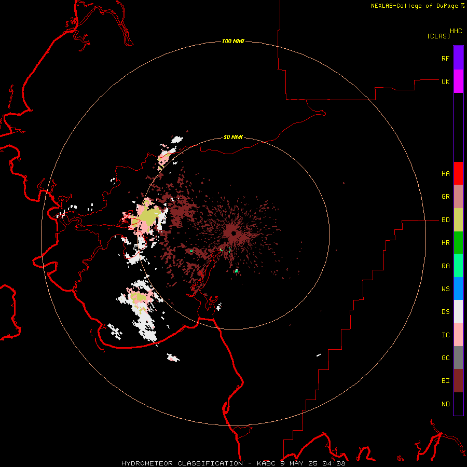Click the "04:08" timestamp
467x467 pixels.
click(x=334, y=463)
